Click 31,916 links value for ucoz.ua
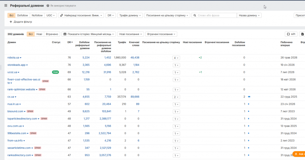The height and width of the screenshot is (160, 305). tap(107, 72)
